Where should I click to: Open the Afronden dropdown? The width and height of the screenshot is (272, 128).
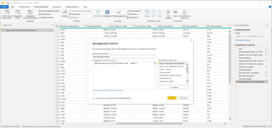coord(133,14)
